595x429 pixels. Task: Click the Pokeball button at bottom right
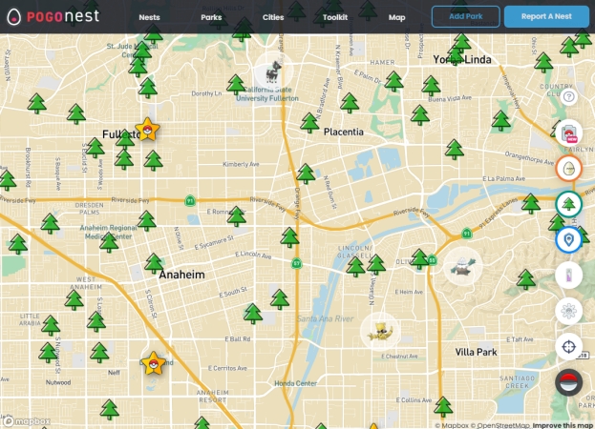point(568,382)
